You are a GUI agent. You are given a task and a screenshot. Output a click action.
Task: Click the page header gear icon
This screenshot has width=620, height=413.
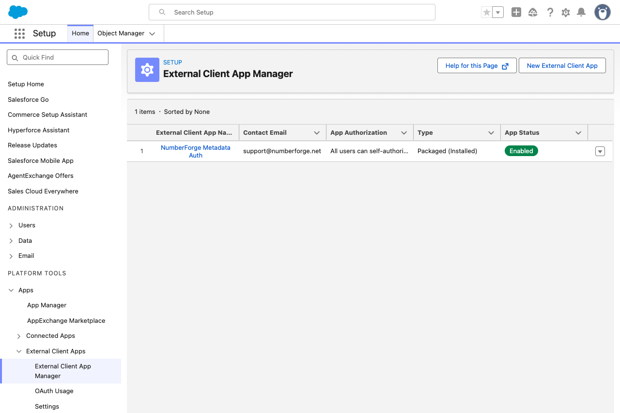pos(147,70)
